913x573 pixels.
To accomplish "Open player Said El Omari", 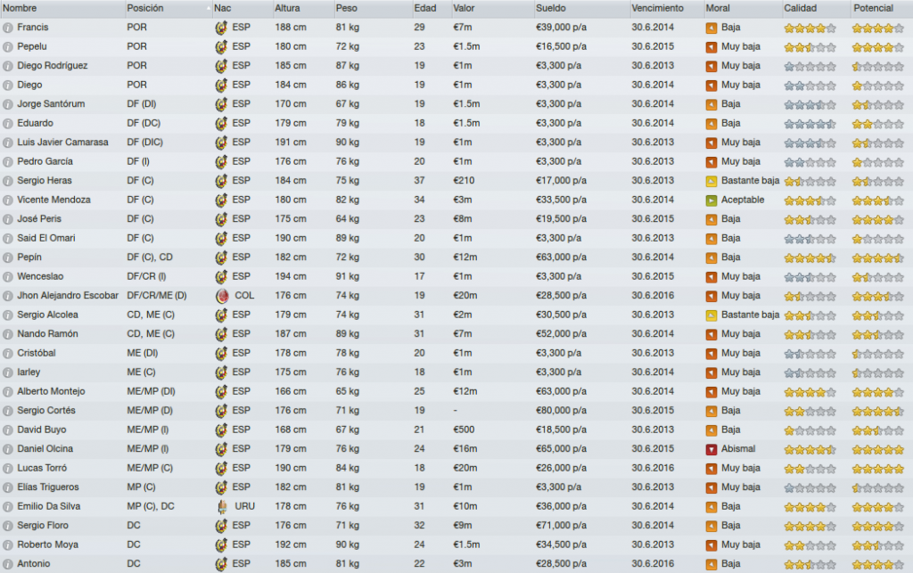I will (46, 238).
